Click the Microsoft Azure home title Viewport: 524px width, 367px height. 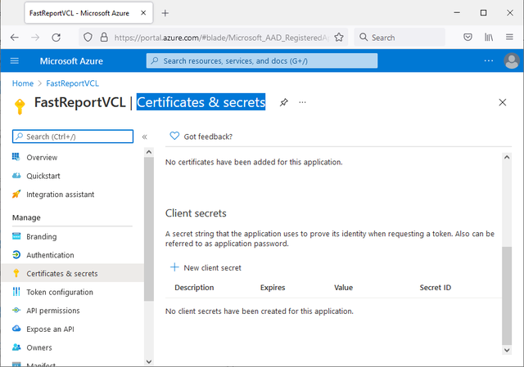click(71, 61)
